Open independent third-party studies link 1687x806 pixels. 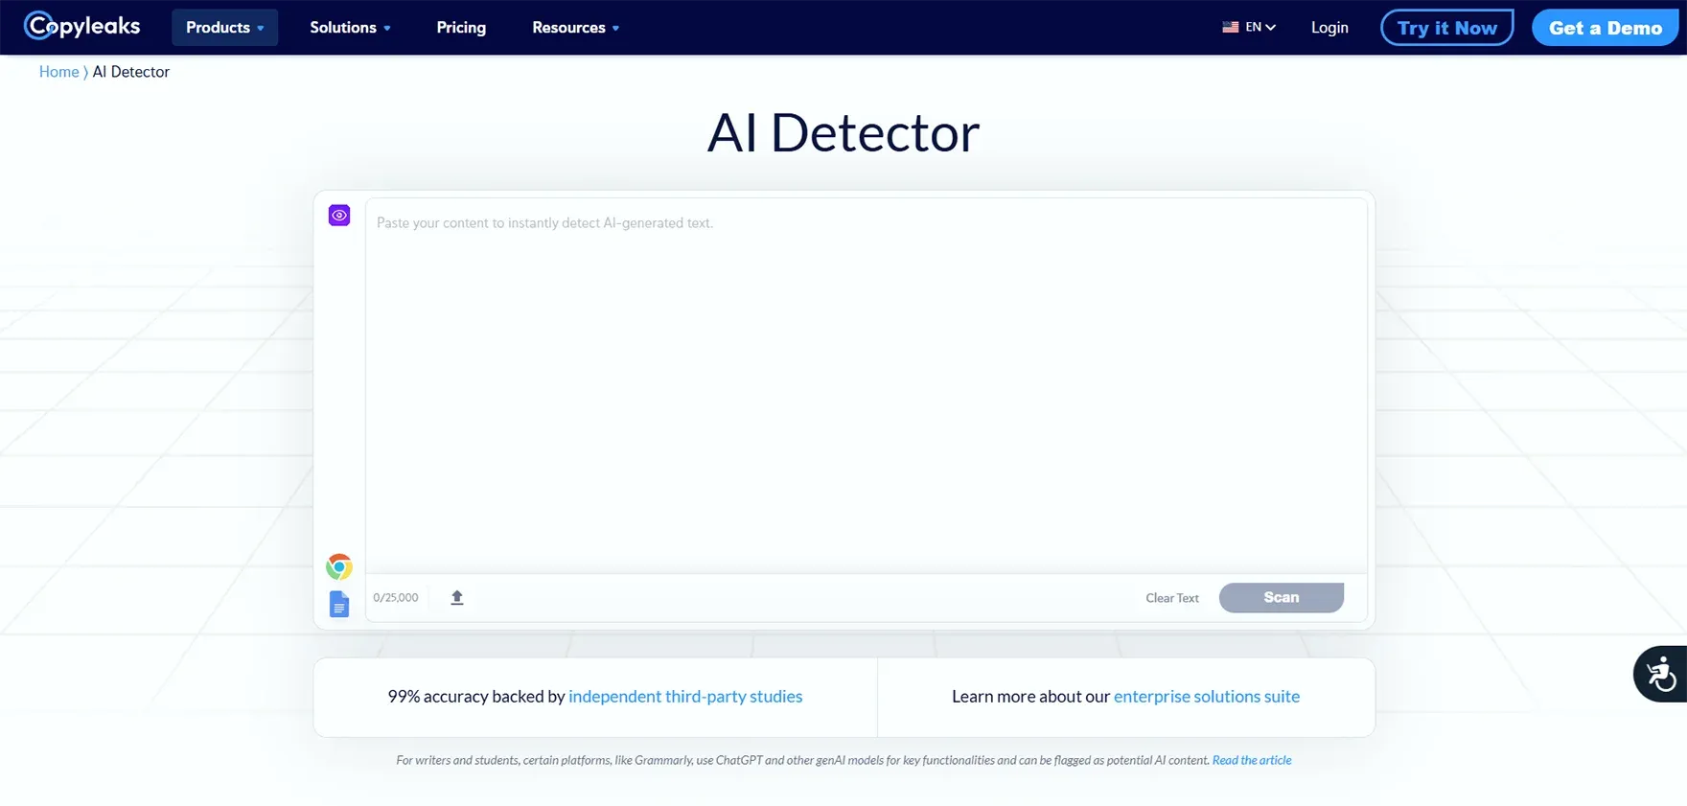(685, 697)
